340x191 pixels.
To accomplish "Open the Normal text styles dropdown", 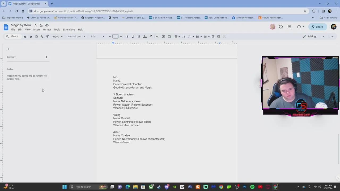I will 76,36.
